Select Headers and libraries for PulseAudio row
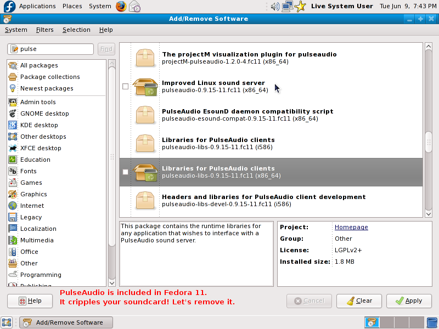The width and height of the screenshot is (439, 329). (271, 201)
